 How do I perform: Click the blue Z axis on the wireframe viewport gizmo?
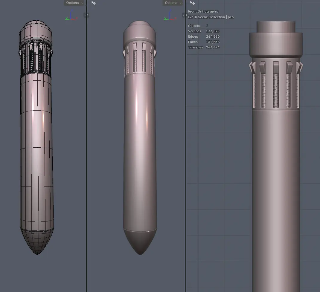72,11
